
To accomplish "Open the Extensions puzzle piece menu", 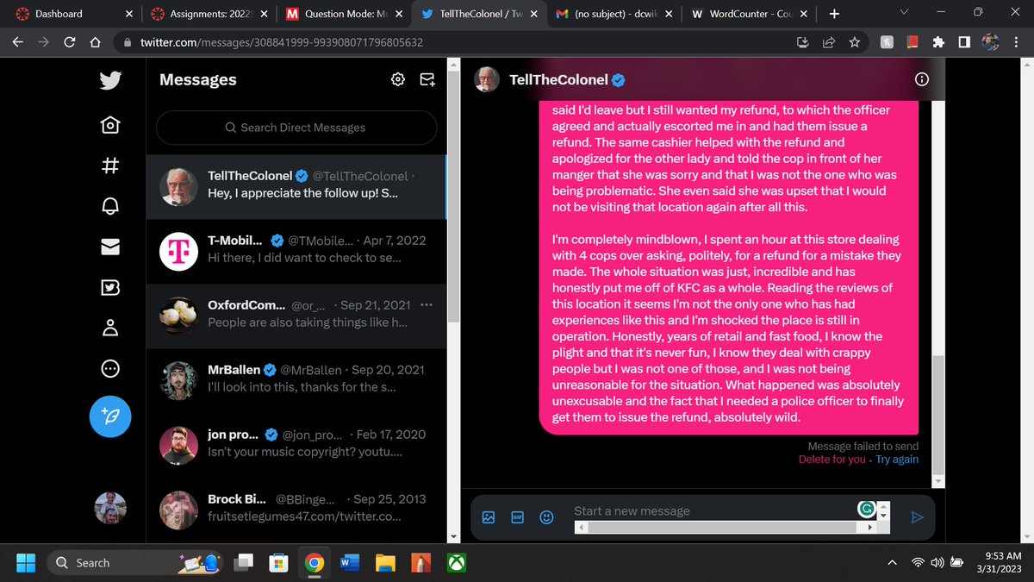I will [938, 41].
